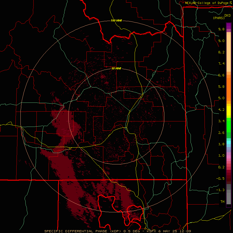Screen dimensions: 233x233
Task: Click the DKD label above the color scale
Action: tap(228, 16)
